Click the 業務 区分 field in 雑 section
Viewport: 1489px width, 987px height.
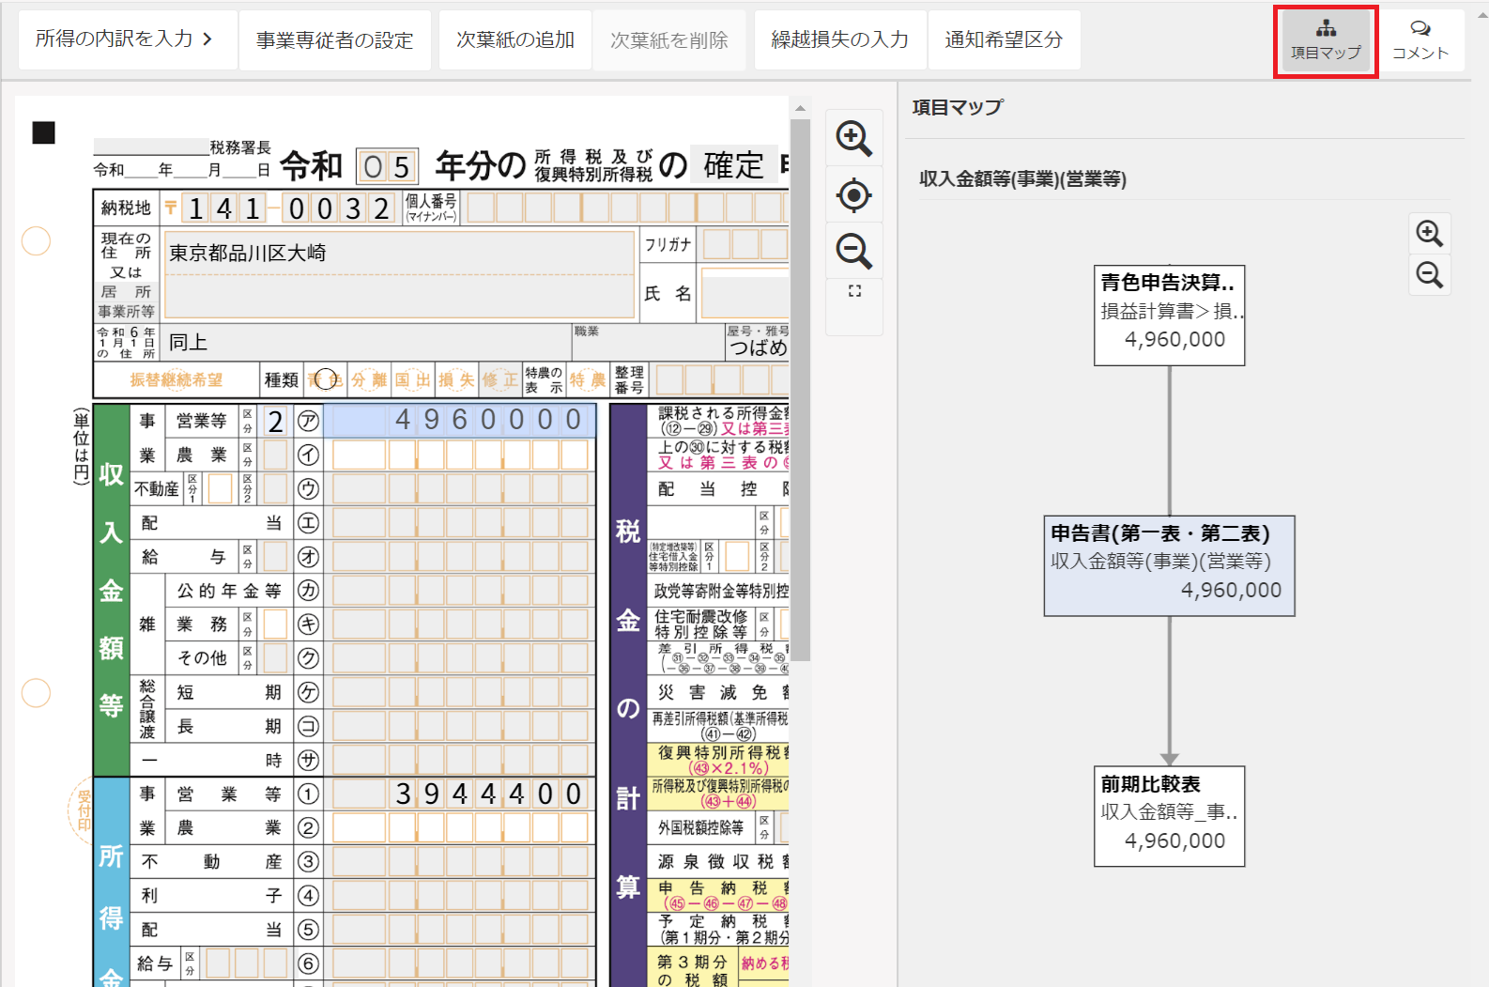tap(275, 624)
